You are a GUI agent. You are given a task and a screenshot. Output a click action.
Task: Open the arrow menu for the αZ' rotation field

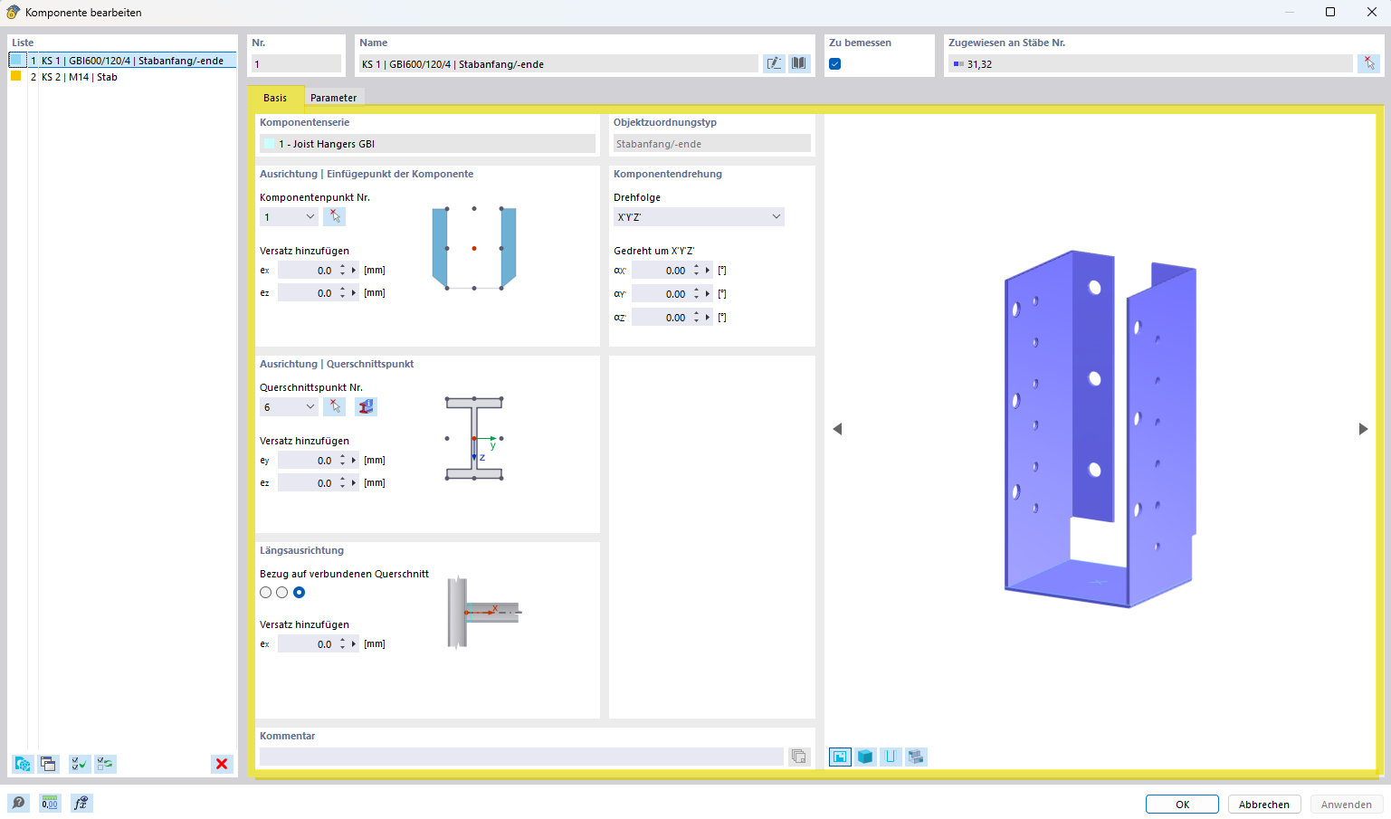click(708, 317)
